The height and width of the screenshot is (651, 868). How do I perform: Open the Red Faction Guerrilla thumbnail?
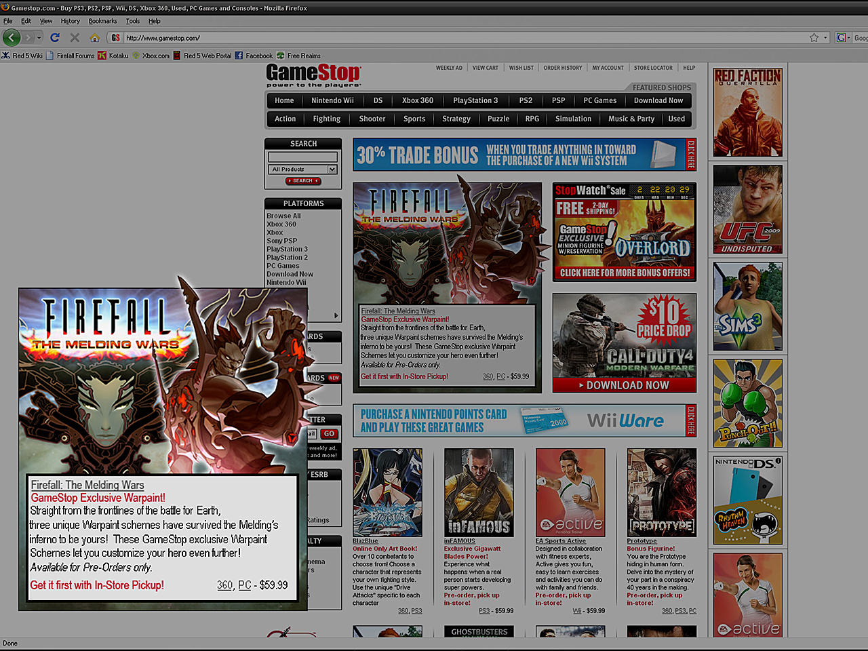point(747,113)
